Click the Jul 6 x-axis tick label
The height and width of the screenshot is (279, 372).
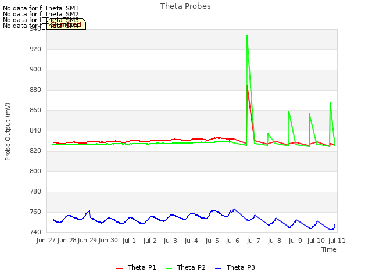point(233,241)
